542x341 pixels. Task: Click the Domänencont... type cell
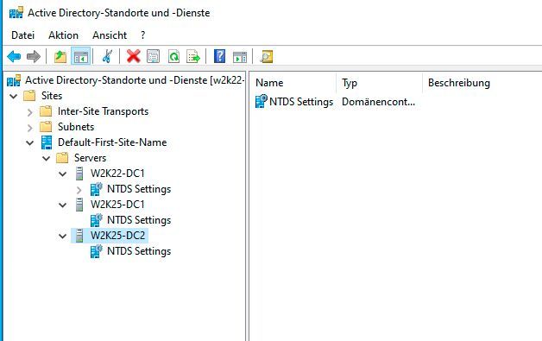click(x=379, y=102)
